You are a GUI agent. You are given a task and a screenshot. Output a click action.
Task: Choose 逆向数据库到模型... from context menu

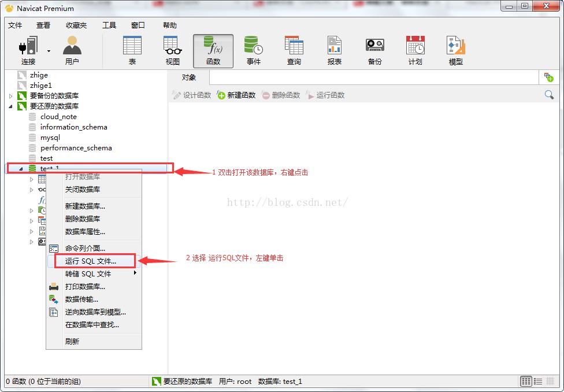(x=94, y=312)
